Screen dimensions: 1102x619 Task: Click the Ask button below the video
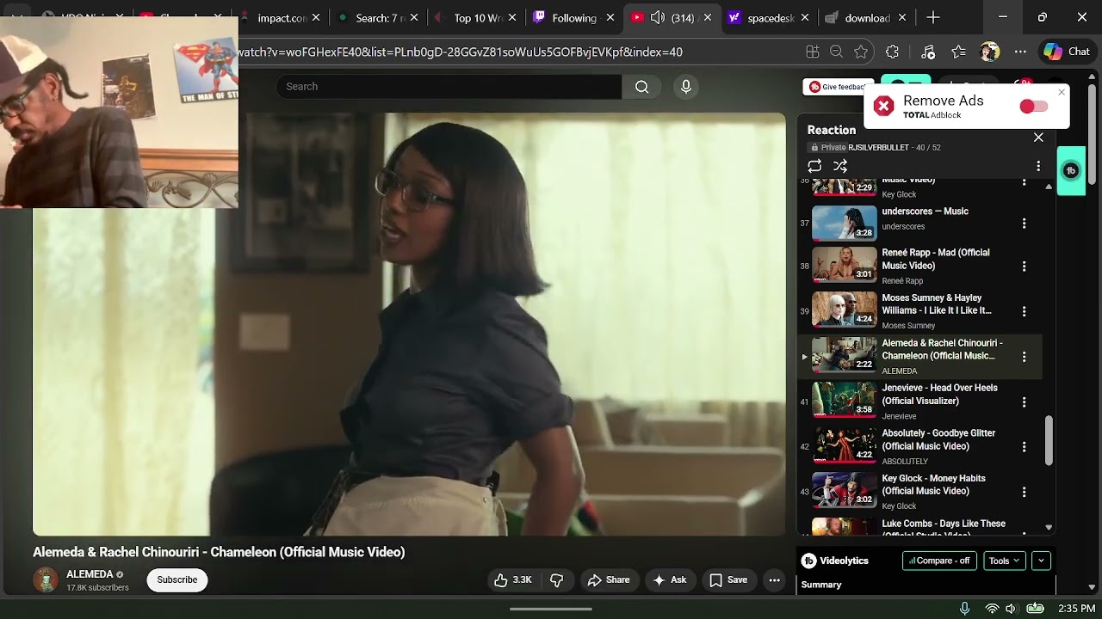[x=670, y=580]
